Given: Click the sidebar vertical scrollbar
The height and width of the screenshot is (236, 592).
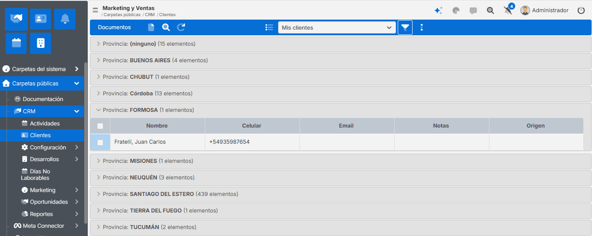Looking at the screenshot, I should [86, 144].
